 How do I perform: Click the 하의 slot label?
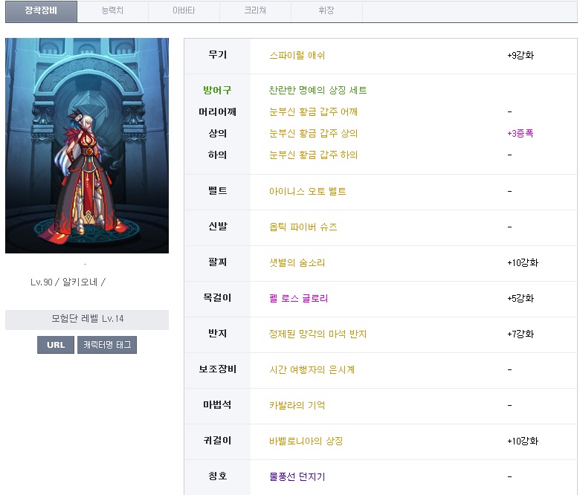pyautogui.click(x=217, y=155)
